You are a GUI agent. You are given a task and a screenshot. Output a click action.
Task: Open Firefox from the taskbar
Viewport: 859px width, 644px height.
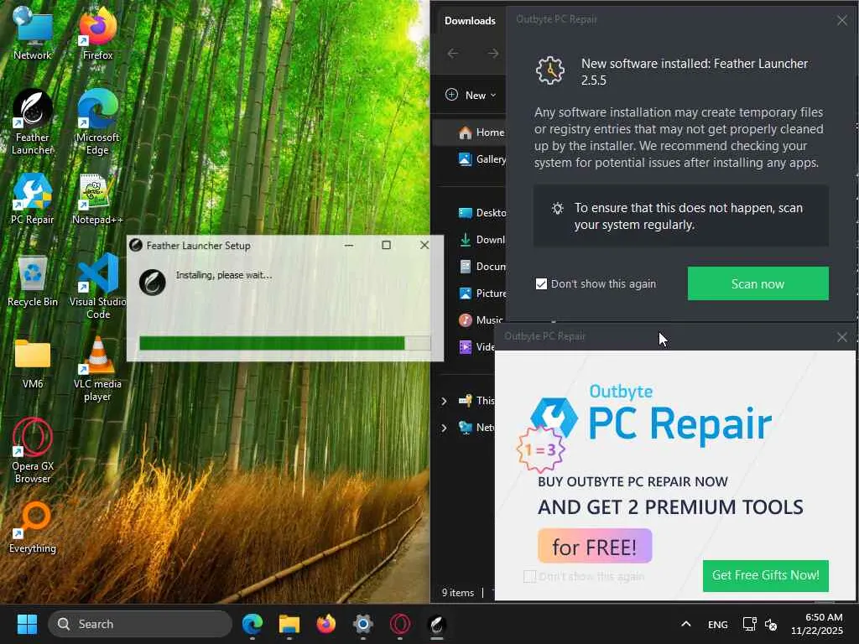pos(326,624)
